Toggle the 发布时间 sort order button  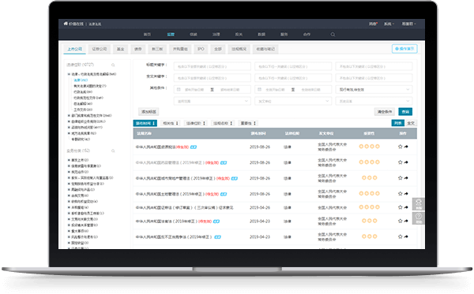[145, 123]
